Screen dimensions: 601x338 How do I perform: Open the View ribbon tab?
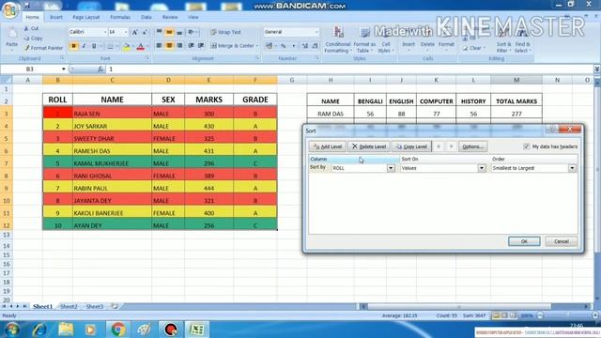click(193, 17)
